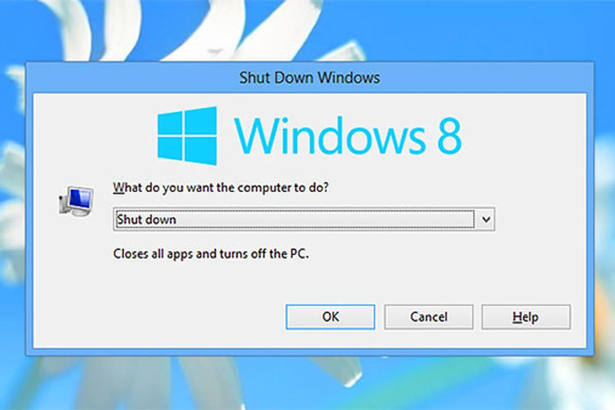
Task: Click the computer monitor icon
Action: pos(76,201)
